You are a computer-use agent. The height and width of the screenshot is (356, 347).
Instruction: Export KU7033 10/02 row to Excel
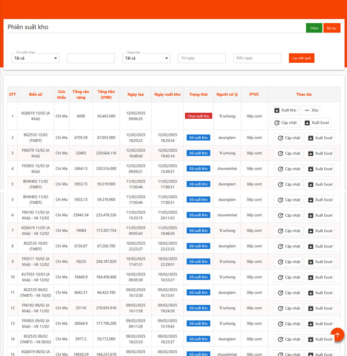(x=319, y=277)
